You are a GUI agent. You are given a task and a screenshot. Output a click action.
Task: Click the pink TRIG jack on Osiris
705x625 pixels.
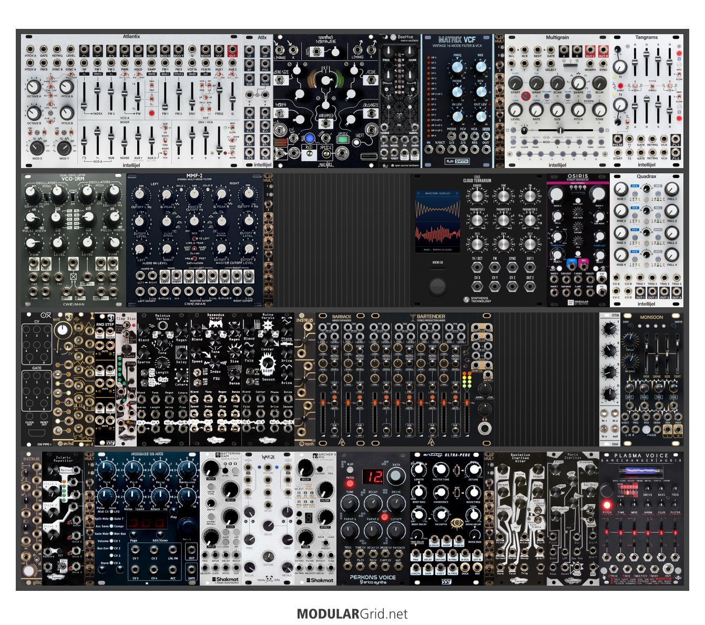click(584, 266)
